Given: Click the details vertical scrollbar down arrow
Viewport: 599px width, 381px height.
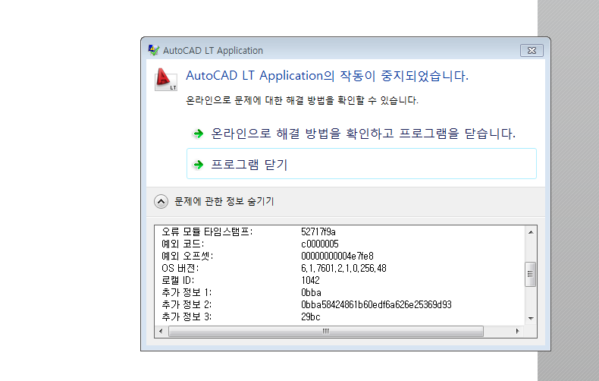Looking at the screenshot, I should coord(531,319).
